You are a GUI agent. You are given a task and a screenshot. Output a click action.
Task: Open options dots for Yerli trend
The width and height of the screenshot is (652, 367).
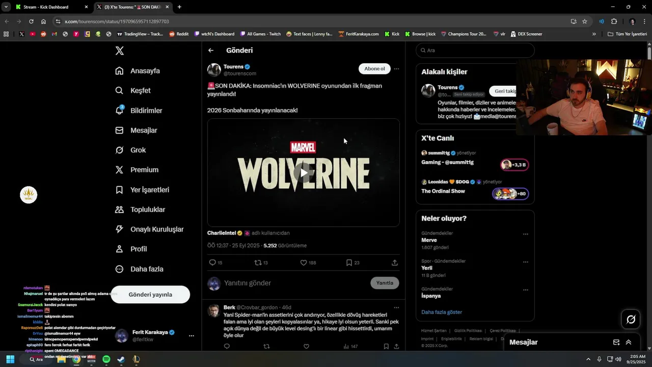click(x=526, y=262)
